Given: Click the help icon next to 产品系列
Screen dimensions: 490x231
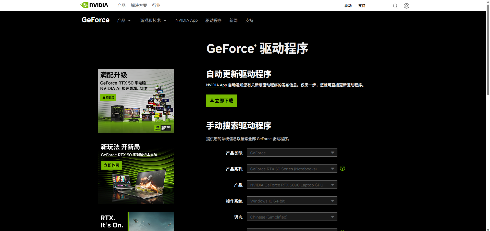Looking at the screenshot, I should (342, 168).
